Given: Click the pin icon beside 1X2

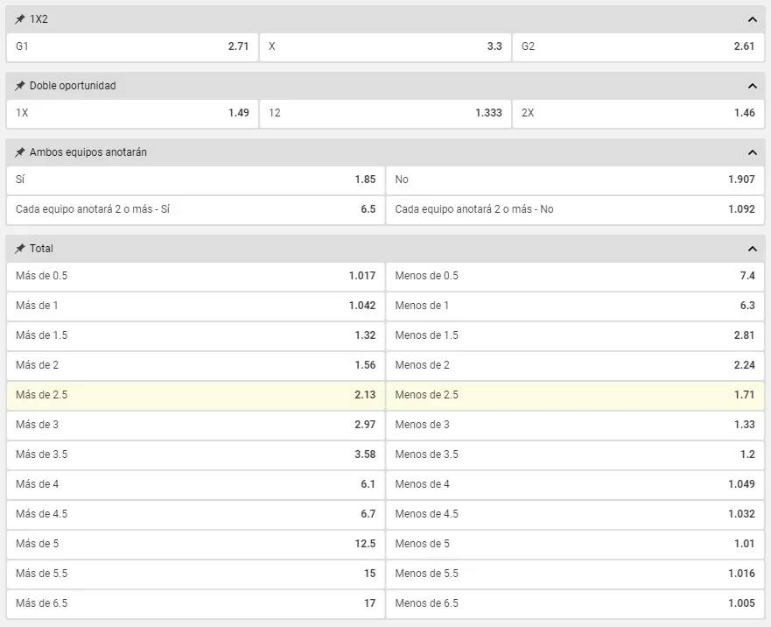Looking at the screenshot, I should point(20,19).
